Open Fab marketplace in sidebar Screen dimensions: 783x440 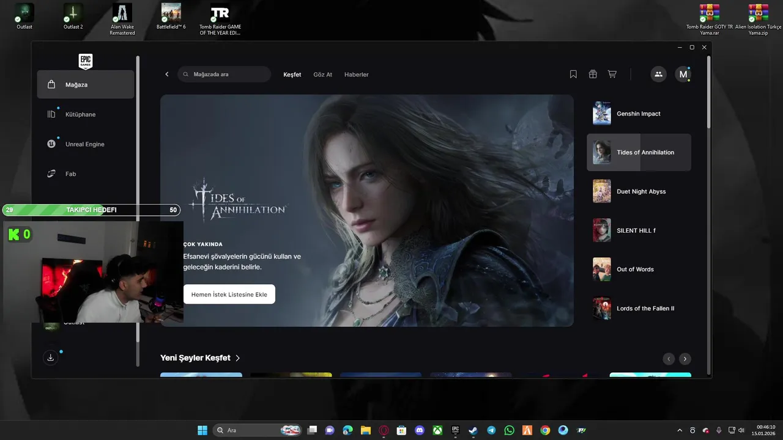point(86,174)
